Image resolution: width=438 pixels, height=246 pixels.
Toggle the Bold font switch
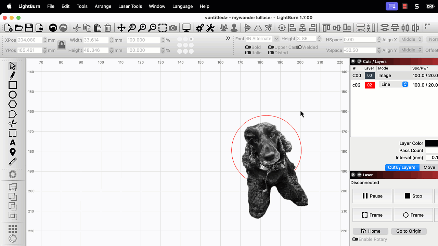tap(248, 47)
